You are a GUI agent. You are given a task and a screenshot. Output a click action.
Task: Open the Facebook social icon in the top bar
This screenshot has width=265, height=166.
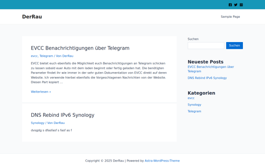[x=230, y=5]
